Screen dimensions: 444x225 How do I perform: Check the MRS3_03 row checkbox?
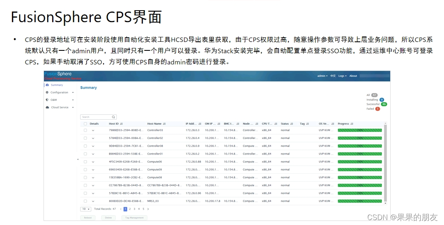coord(85,201)
